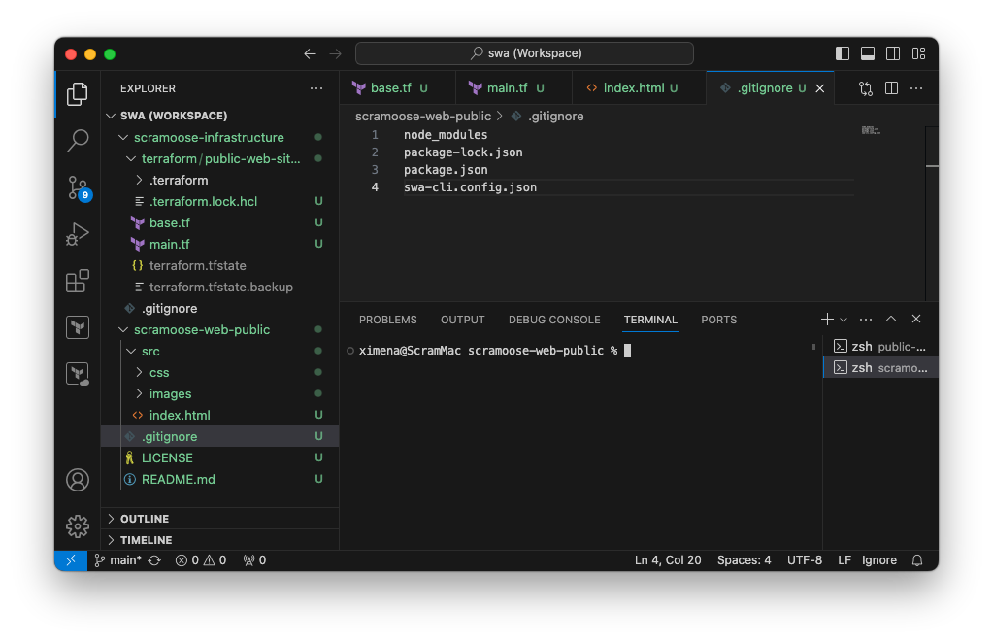Viewport: 993px width, 643px height.
Task: Switch to the index.html editor tab
Action: pyautogui.click(x=639, y=88)
